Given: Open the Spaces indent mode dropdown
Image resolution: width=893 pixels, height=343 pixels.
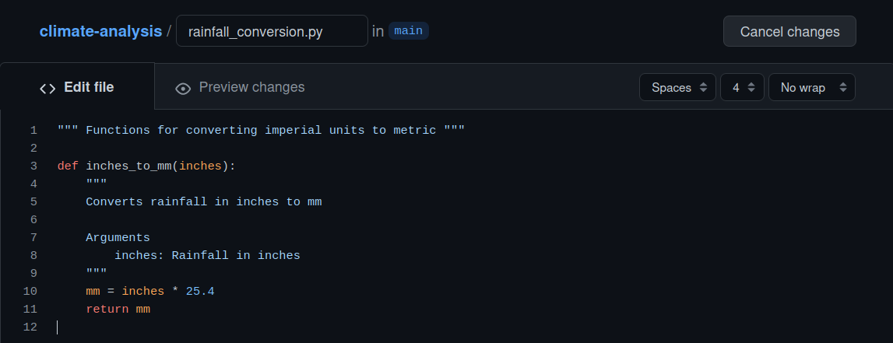Looking at the screenshot, I should click(677, 87).
